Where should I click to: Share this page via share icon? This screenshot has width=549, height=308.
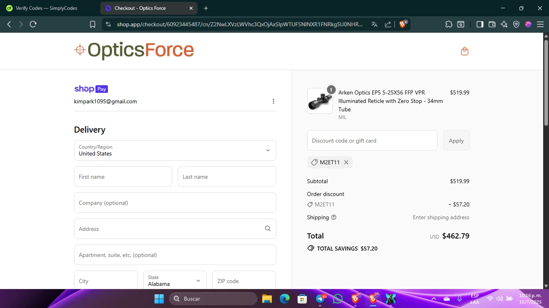pyautogui.click(x=388, y=24)
